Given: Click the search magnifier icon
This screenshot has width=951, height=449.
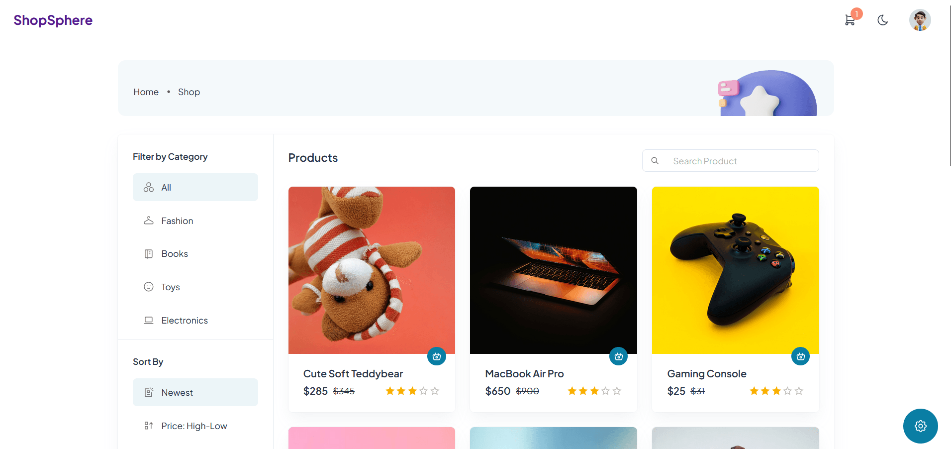Looking at the screenshot, I should coord(655,161).
